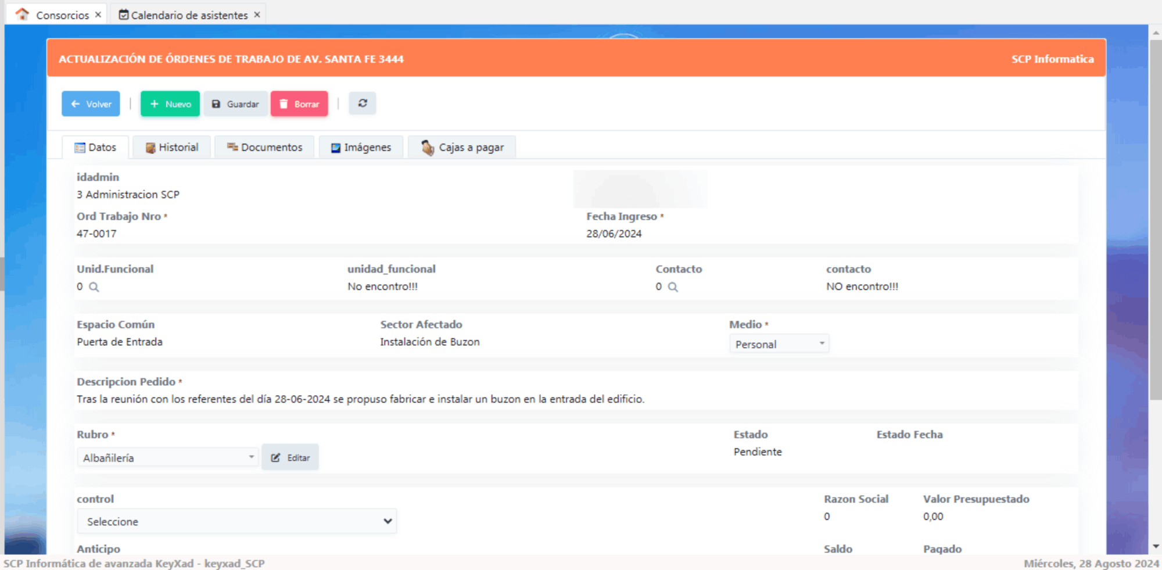Image resolution: width=1162 pixels, height=570 pixels.
Task: Open the Historial tab
Action: click(171, 148)
